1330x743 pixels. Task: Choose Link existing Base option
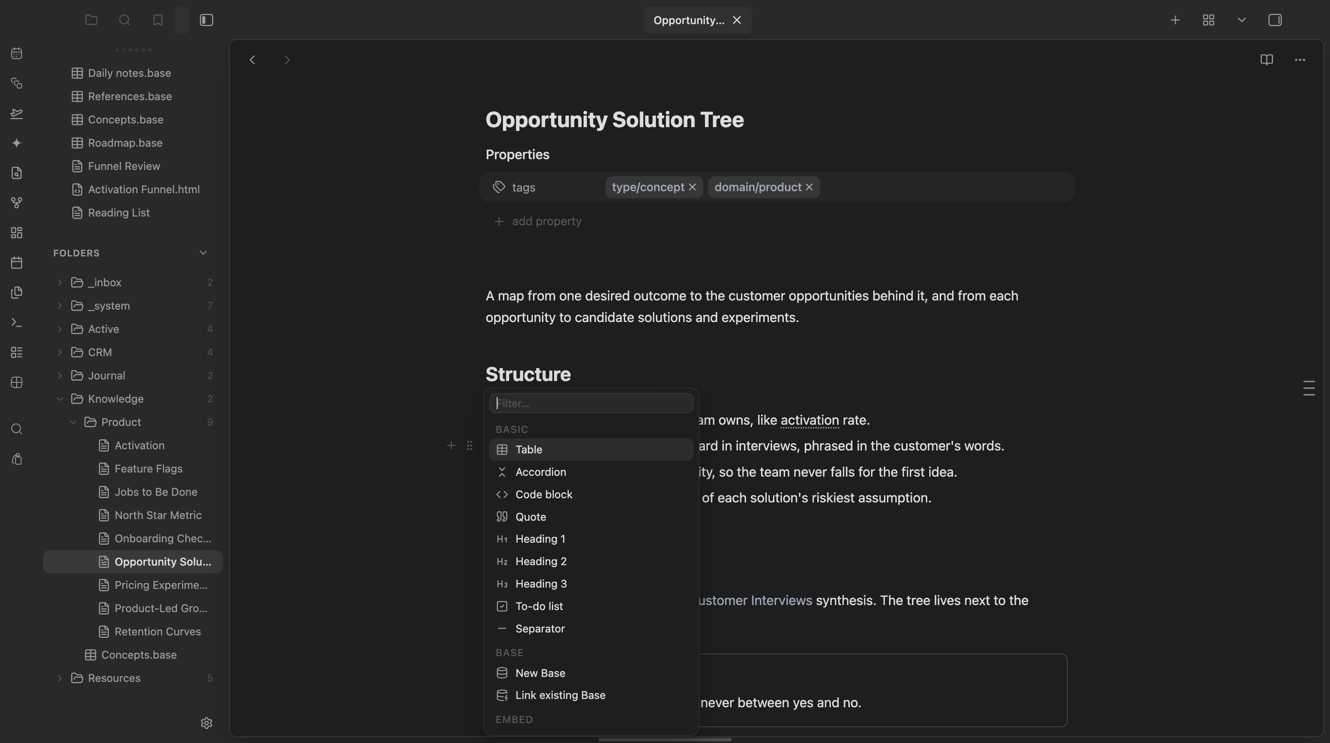pos(591,696)
